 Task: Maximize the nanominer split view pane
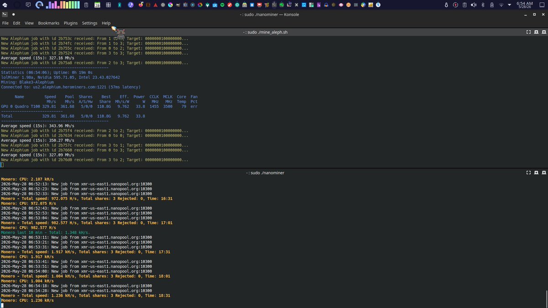tap(528, 173)
